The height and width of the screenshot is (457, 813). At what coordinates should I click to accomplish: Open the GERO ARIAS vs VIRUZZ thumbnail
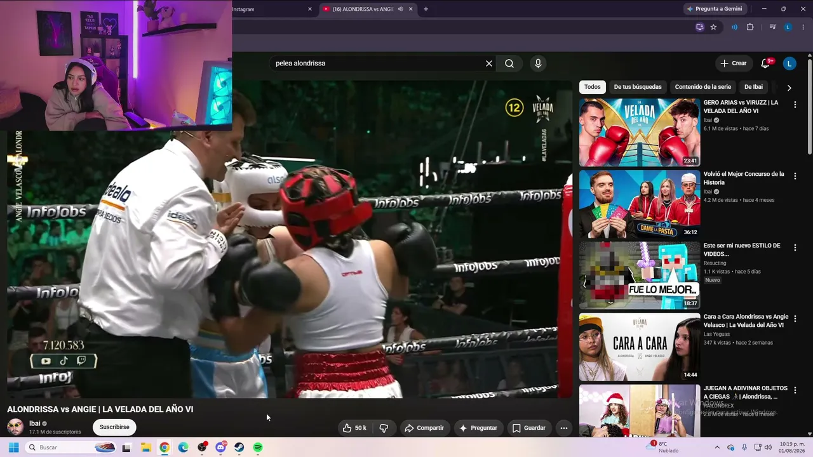[x=640, y=133]
